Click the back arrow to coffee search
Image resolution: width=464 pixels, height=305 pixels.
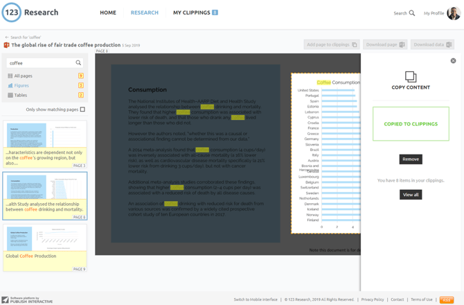(7, 37)
